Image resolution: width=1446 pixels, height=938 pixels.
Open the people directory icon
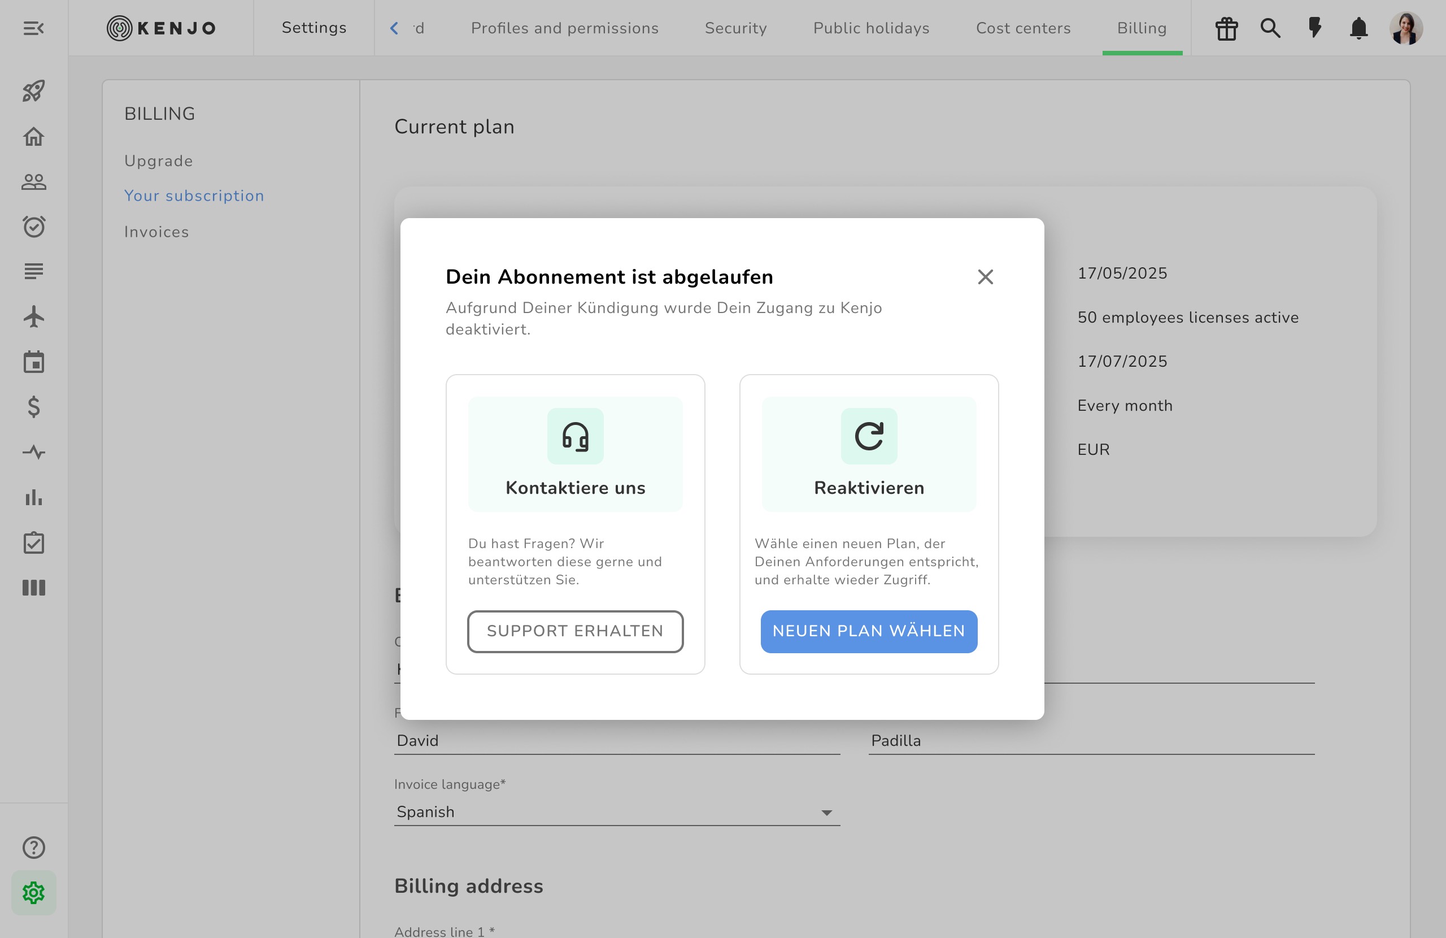(33, 182)
